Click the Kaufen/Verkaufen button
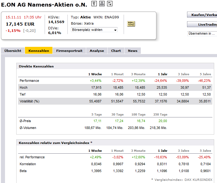The image size is (217, 183). (202, 15)
